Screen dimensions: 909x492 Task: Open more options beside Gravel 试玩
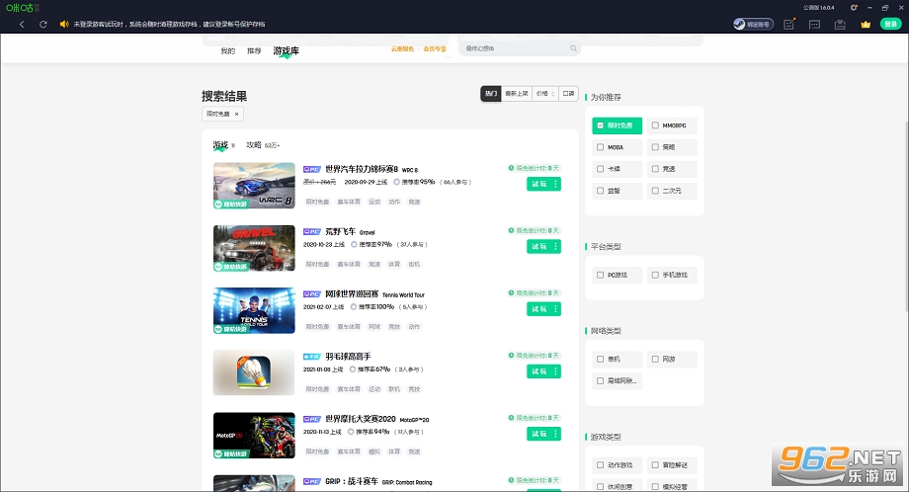coord(555,246)
